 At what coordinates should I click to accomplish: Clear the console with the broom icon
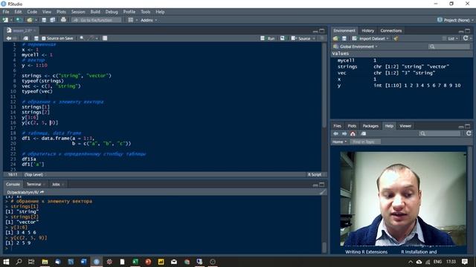[x=322, y=191]
